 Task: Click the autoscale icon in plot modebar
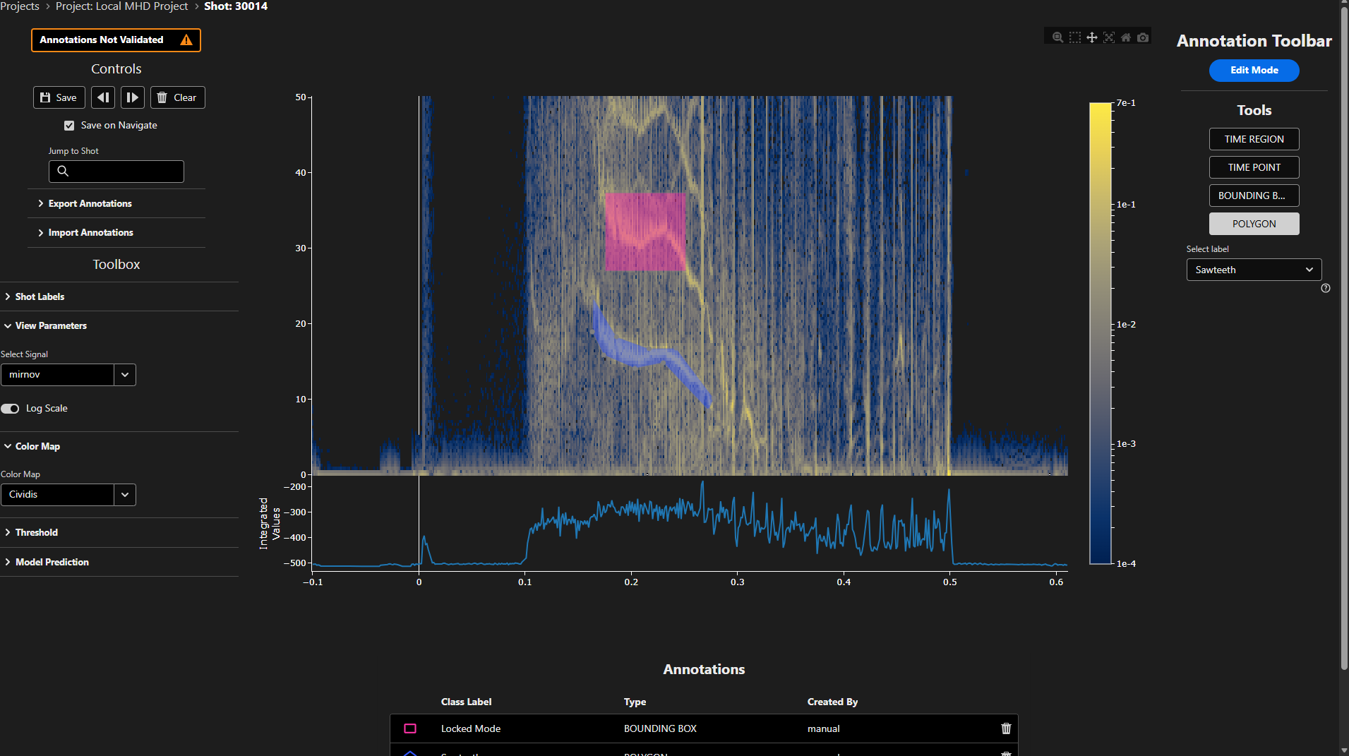pyautogui.click(x=1109, y=37)
